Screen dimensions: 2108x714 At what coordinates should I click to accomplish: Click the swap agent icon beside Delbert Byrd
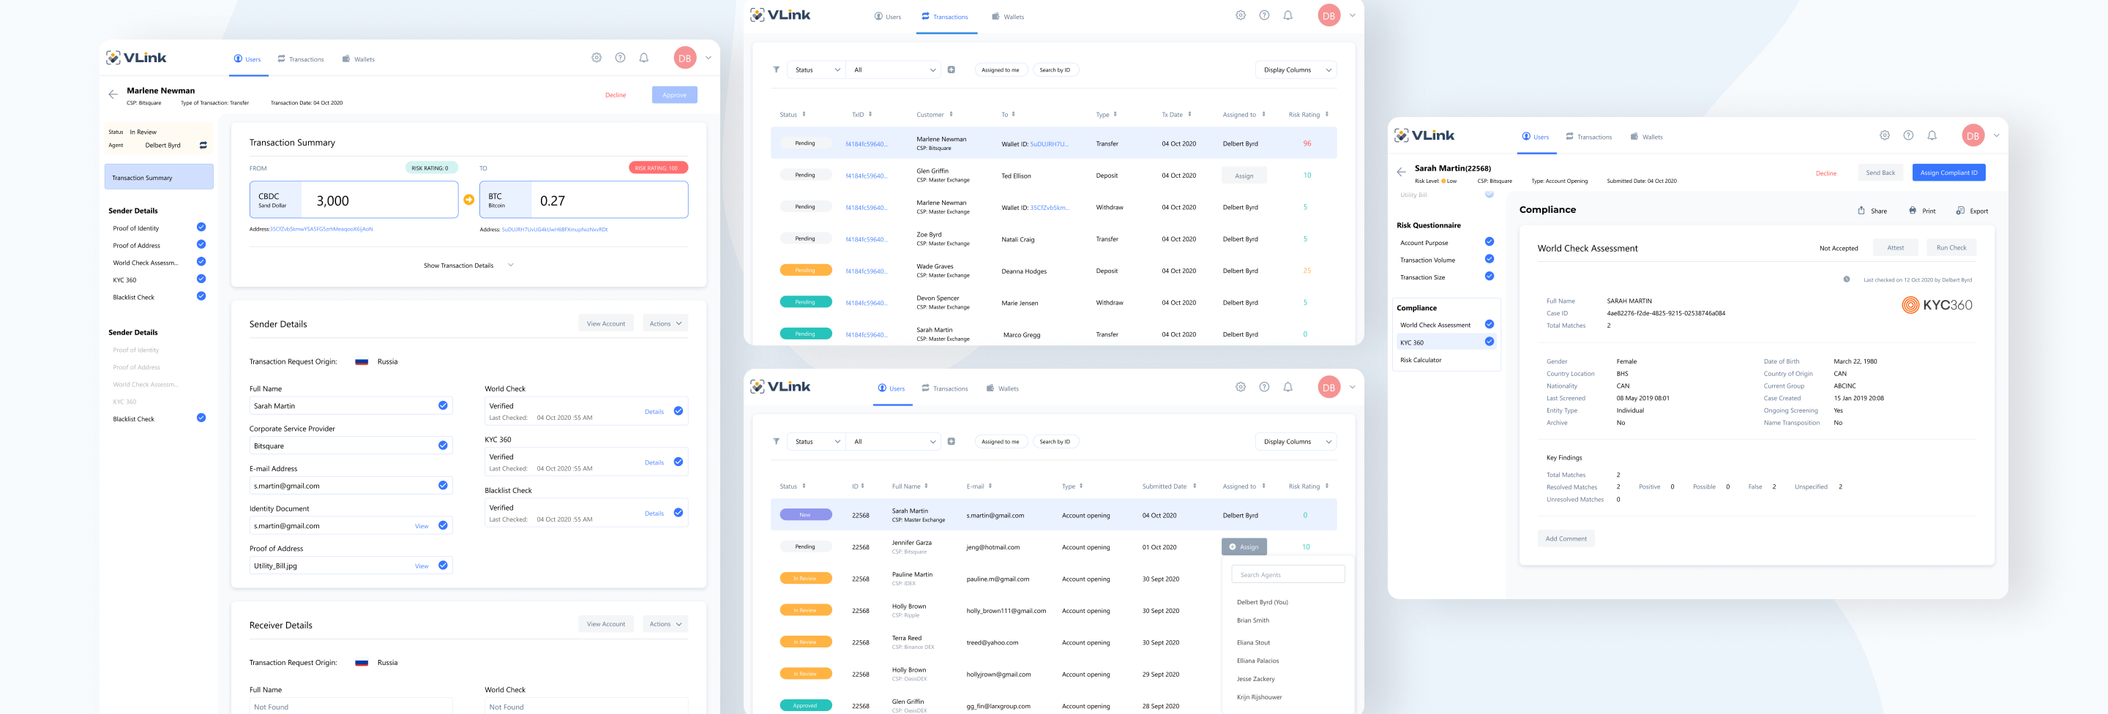tap(203, 146)
